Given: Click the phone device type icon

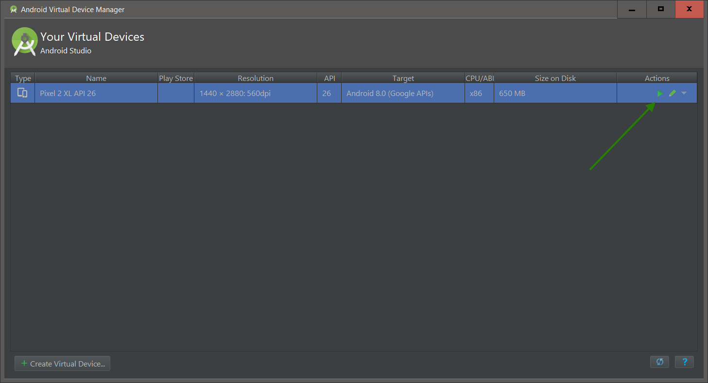Looking at the screenshot, I should click(22, 93).
